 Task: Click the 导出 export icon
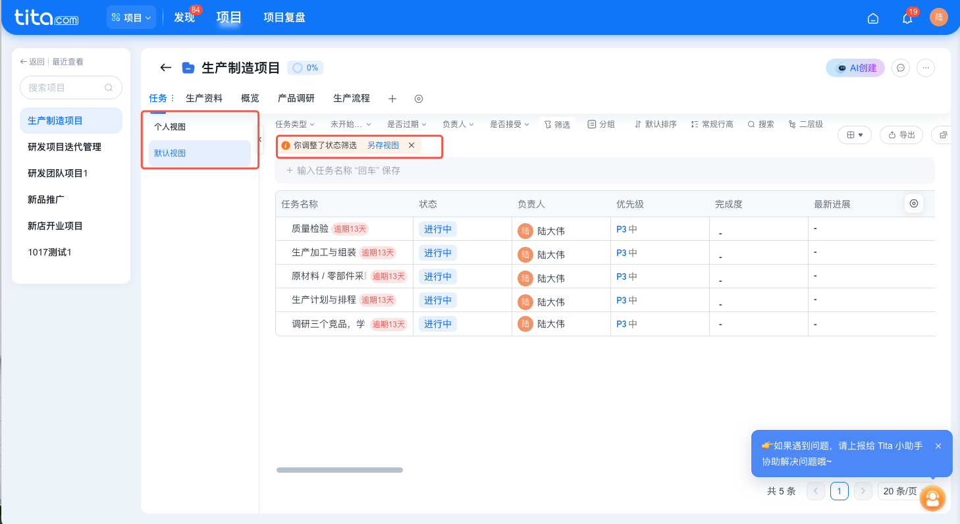(901, 134)
